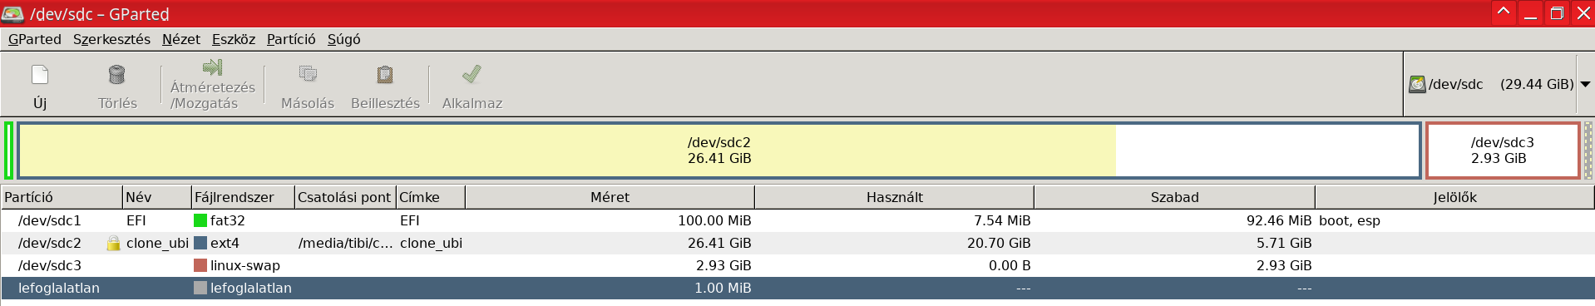The image size is (1595, 306).
Task: Select the Átméretezés/Mozgatás resize tool
Action: (213, 85)
